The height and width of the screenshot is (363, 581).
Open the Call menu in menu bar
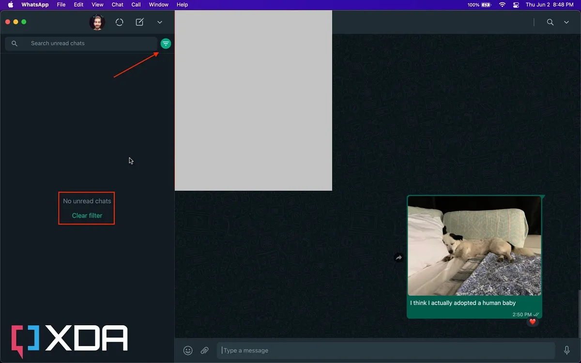coord(136,5)
